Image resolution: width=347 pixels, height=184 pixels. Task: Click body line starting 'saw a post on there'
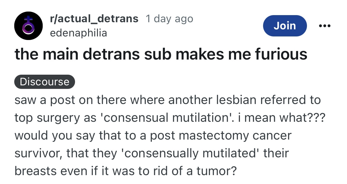coord(168,100)
